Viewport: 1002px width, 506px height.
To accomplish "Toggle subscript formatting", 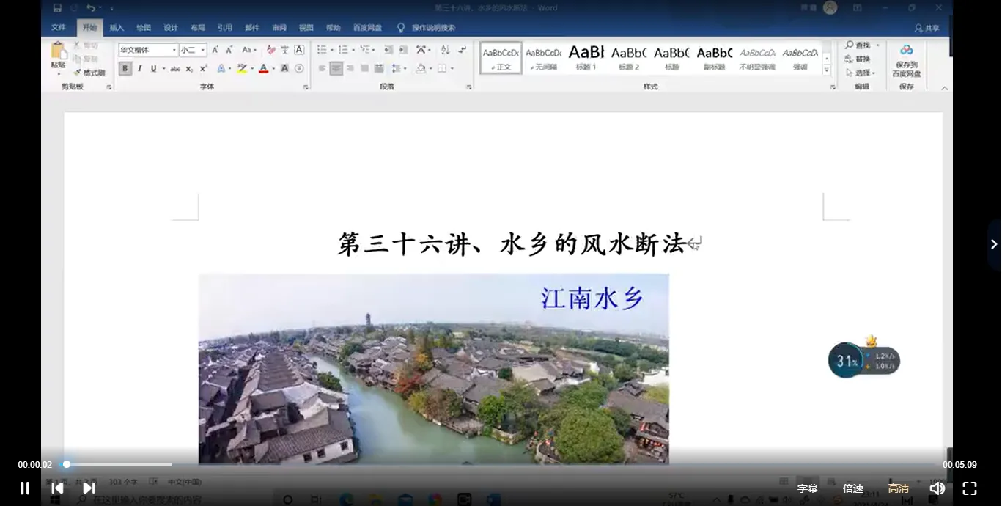I will (x=189, y=68).
